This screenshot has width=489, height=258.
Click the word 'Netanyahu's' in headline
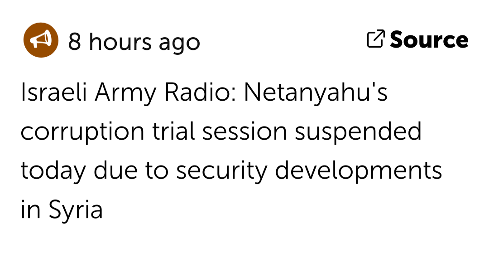(316, 93)
